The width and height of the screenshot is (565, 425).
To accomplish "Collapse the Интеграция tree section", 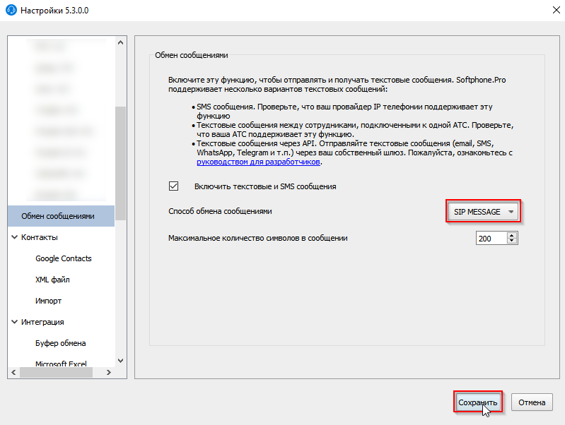I will click(14, 322).
